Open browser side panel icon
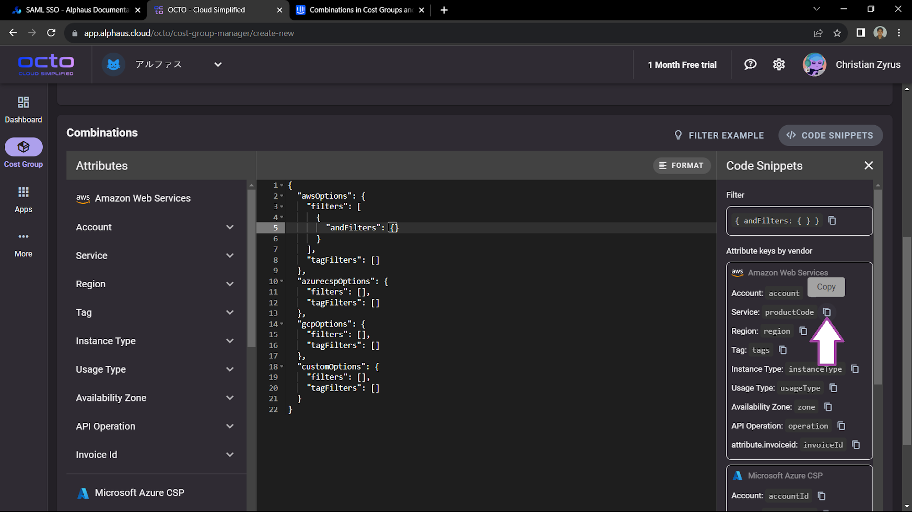Viewport: 912px width, 512px height. click(860, 33)
